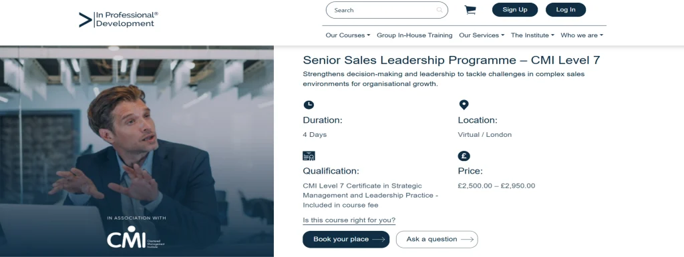Image resolution: width=684 pixels, height=257 pixels.
Task: Expand the Our Courses dropdown
Action: pos(347,35)
